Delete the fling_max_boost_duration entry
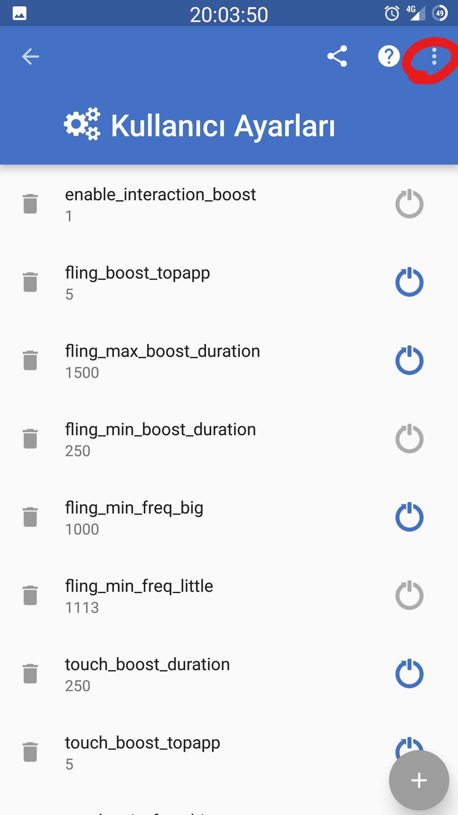The width and height of the screenshot is (458, 815). point(30,360)
